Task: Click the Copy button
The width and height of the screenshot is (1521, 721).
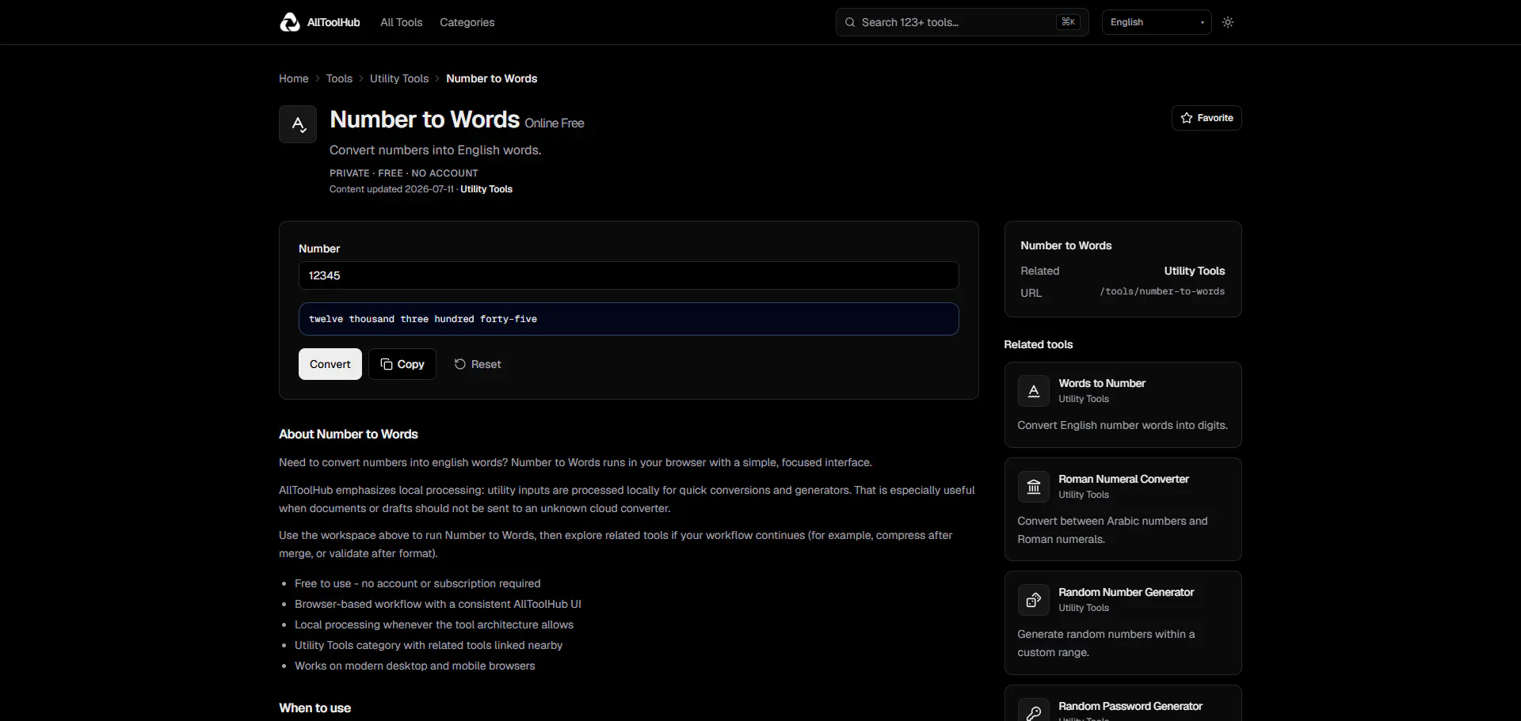Action: pos(402,364)
